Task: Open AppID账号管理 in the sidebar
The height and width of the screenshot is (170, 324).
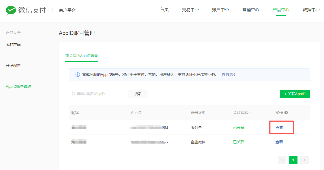Action: pos(18,86)
